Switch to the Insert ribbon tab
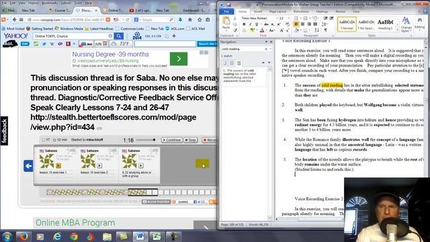 point(258,11)
